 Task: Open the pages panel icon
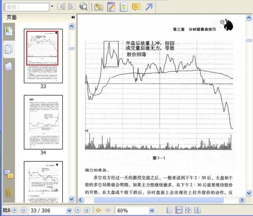coord(9,49)
